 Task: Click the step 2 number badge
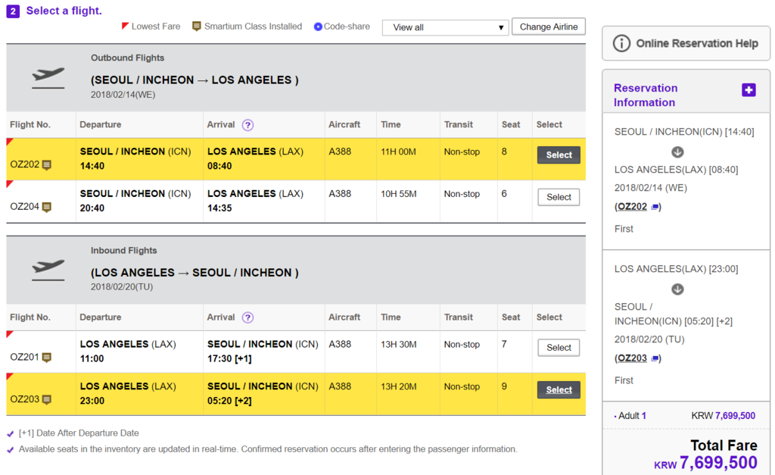[x=13, y=11]
